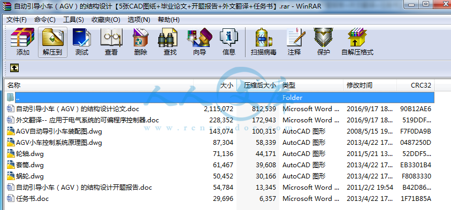
Task: Open the 查看 (View) tool
Action: coord(111,42)
